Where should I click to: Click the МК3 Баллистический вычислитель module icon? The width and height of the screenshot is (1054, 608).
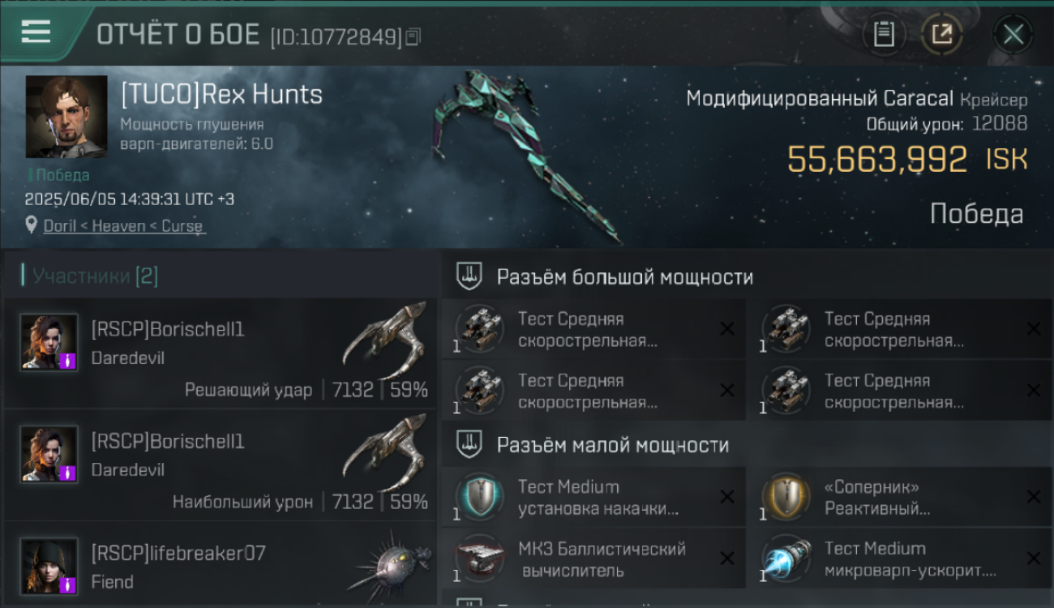click(481, 560)
